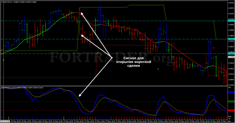235x123 pixels.
Task: Click the 29 May 14:00 time label
Action: pyautogui.click(x=226, y=121)
